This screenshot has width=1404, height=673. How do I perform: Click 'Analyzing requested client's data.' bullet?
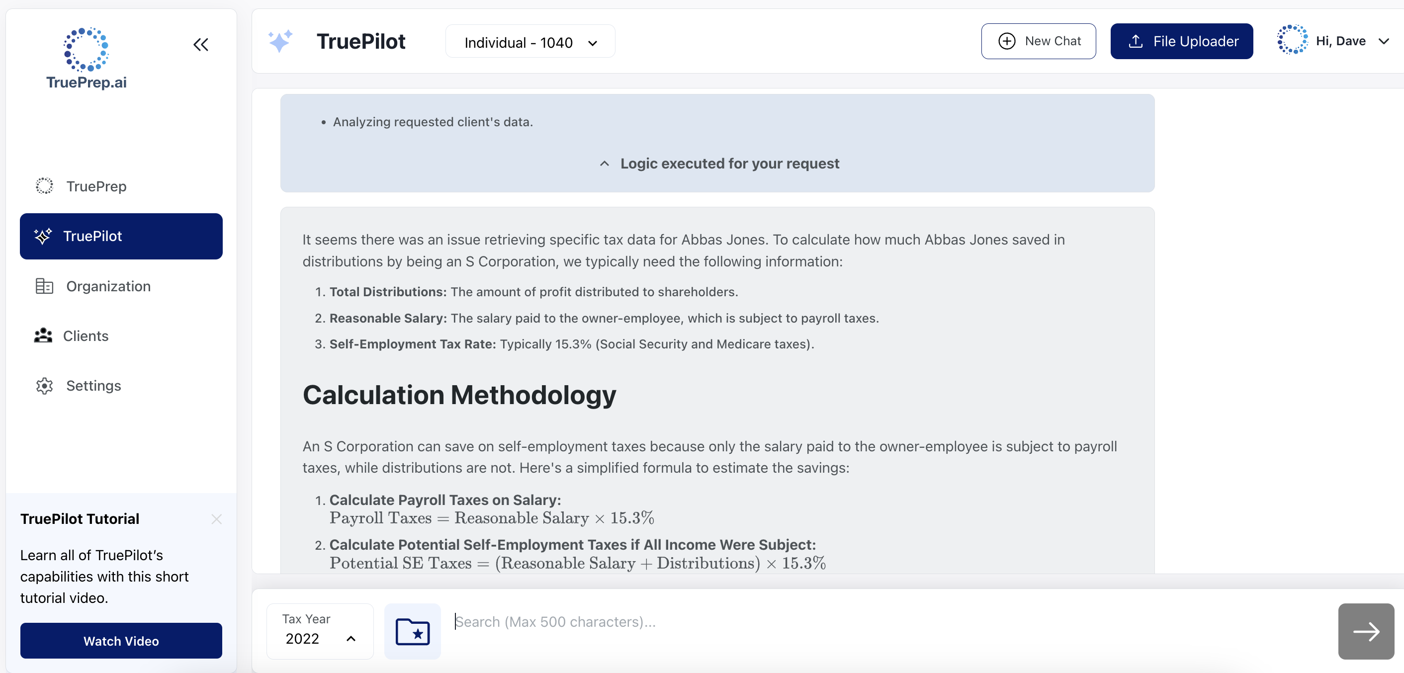pyautogui.click(x=433, y=121)
